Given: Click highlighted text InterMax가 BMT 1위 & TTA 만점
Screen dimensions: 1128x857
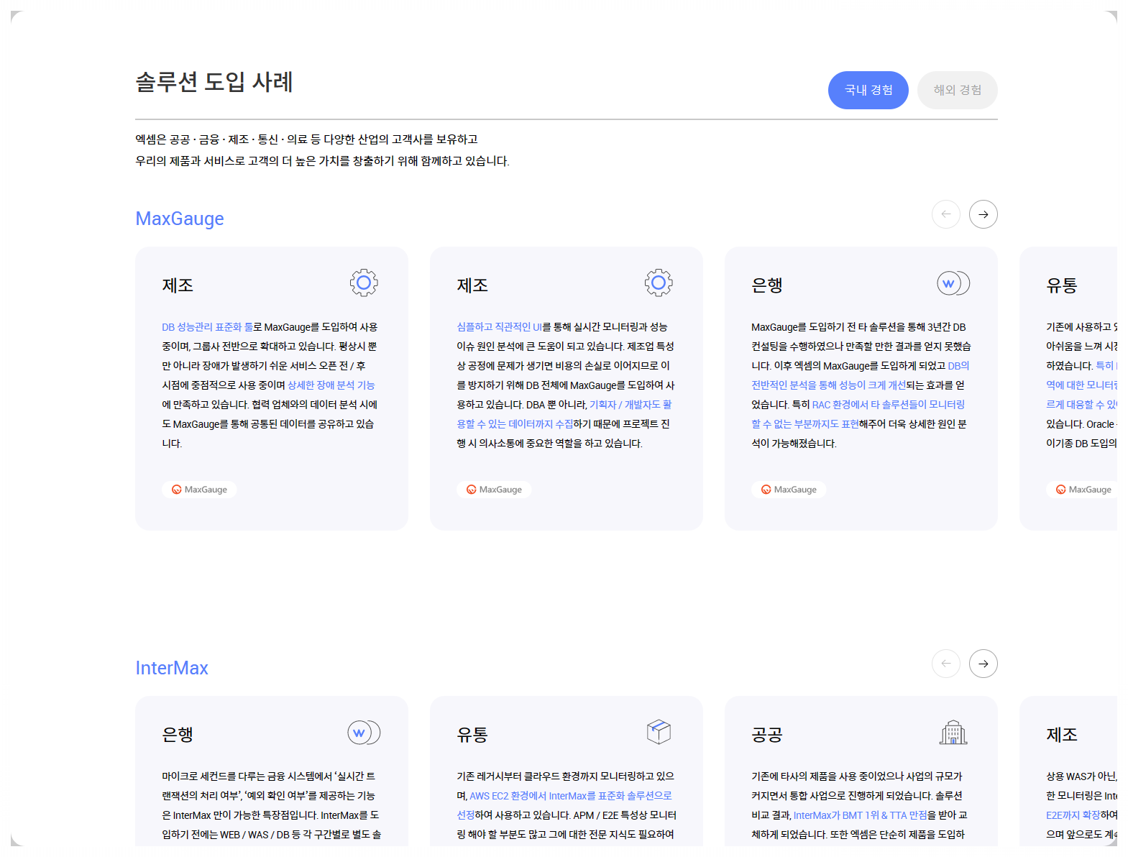Looking at the screenshot, I should click(860, 815).
